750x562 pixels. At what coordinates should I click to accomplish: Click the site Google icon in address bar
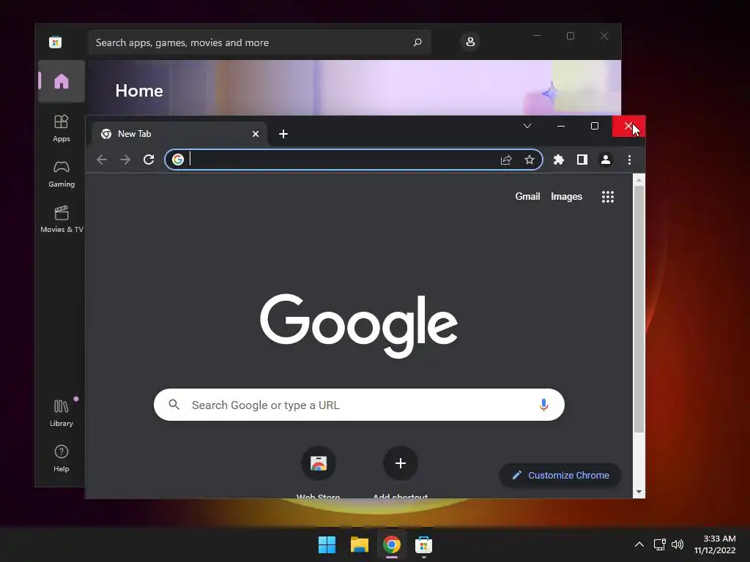click(178, 160)
